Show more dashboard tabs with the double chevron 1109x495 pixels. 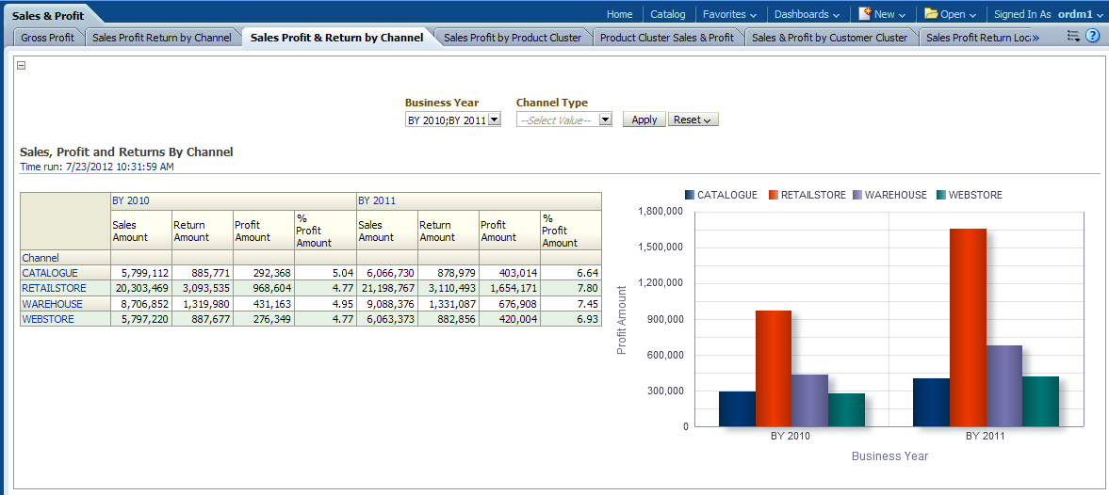[x=1035, y=38]
